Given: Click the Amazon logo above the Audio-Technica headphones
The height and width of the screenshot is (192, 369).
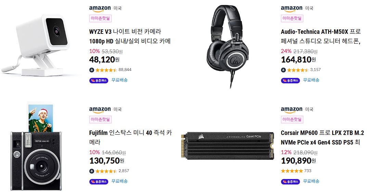Looking at the screenshot, I should (292, 9).
